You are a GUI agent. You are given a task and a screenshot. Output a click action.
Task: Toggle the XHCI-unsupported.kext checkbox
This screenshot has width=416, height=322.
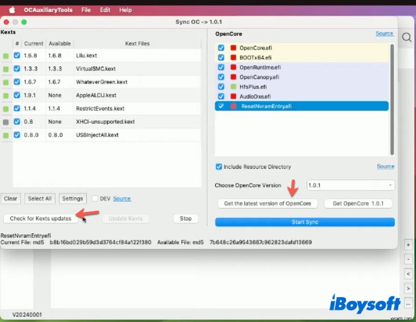tap(17, 122)
